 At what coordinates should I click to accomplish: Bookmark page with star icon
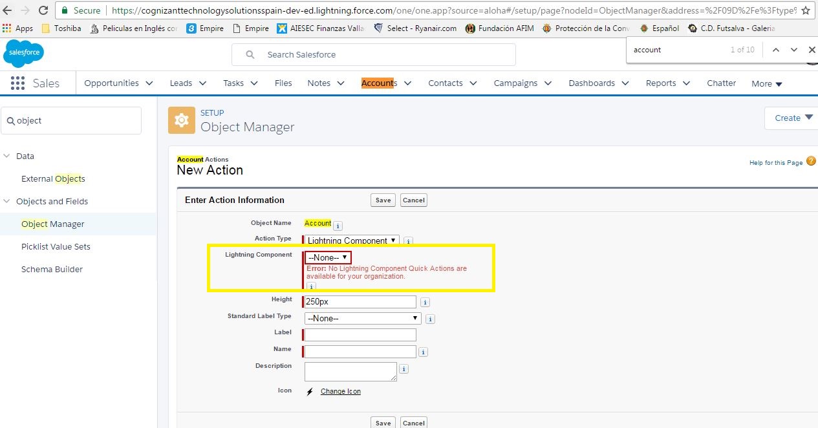coord(806,10)
